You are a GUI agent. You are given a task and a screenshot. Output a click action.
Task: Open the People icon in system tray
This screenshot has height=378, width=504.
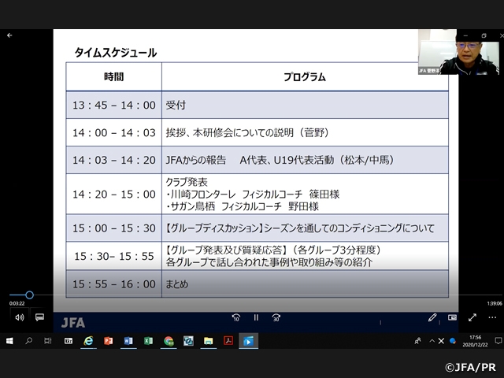(418, 341)
